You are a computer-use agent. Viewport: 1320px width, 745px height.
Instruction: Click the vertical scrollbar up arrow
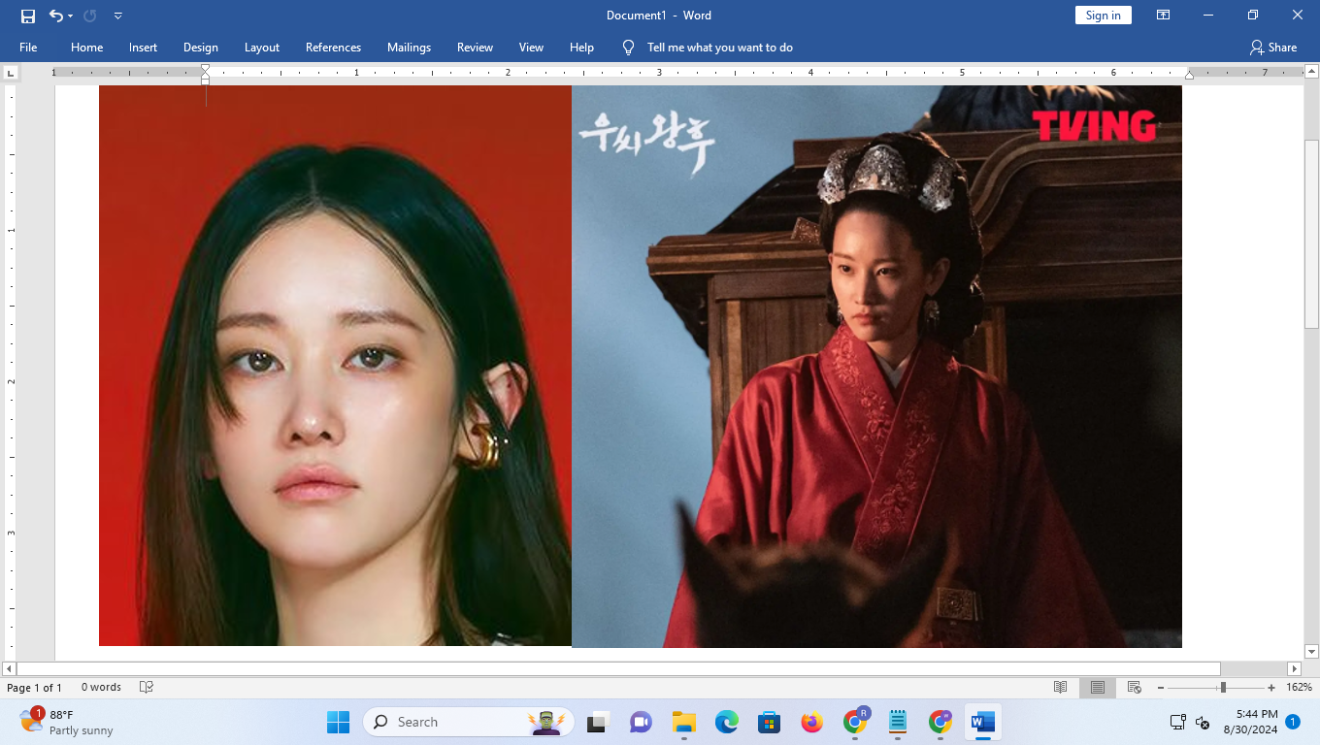pos(1311,71)
